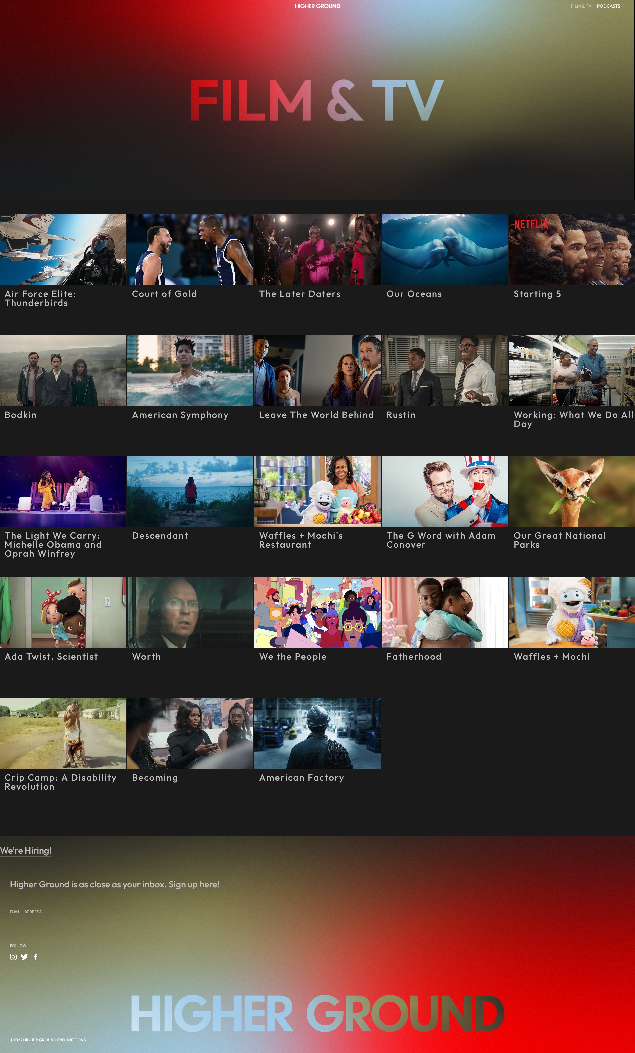Go to the Podcasts nav item
This screenshot has height=1053, width=635.
click(608, 6)
